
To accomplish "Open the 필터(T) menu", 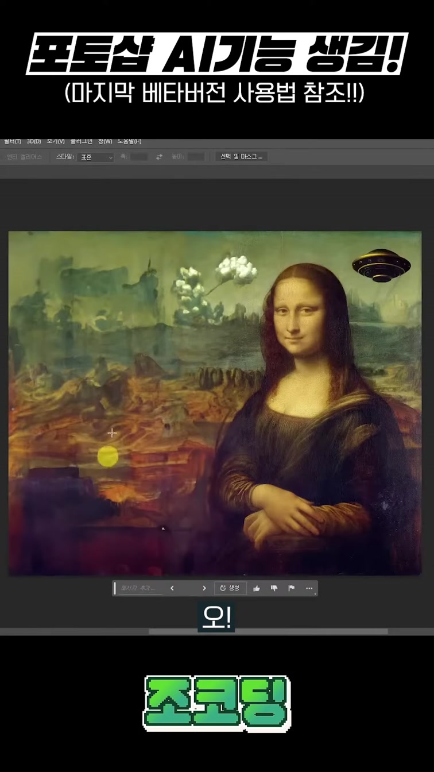I will pyautogui.click(x=12, y=141).
